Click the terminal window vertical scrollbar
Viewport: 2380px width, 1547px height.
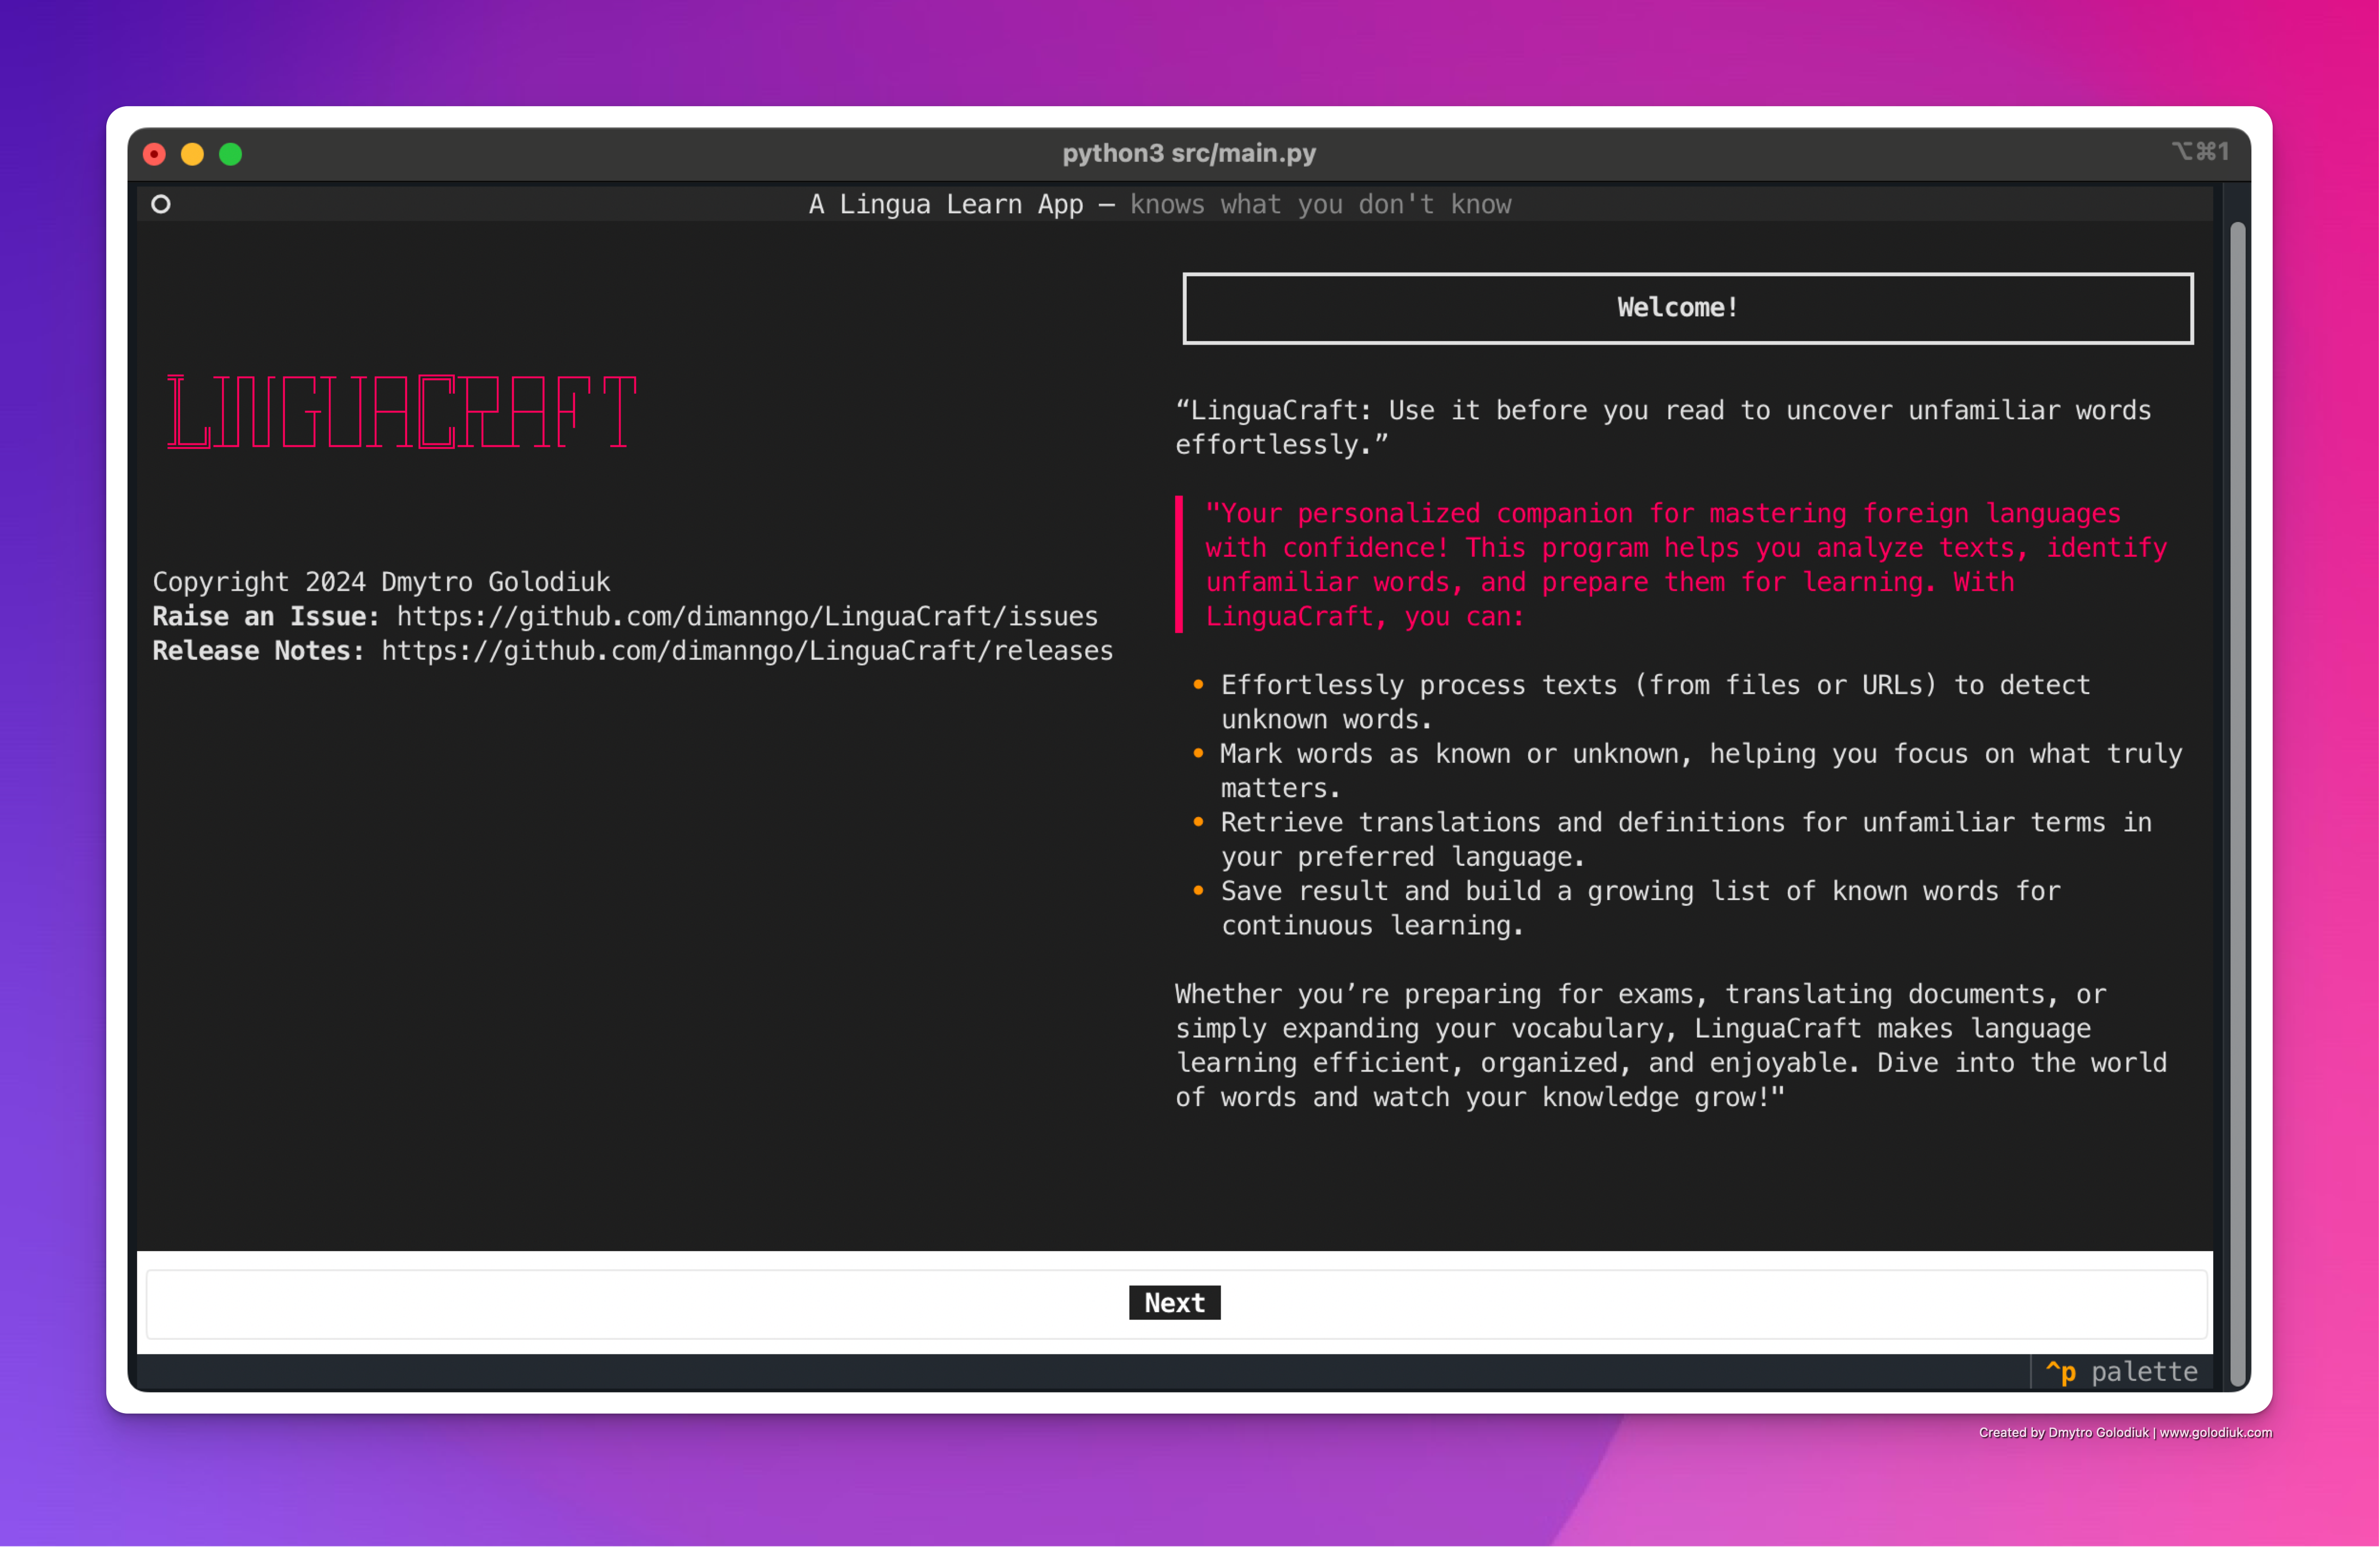coord(2238,804)
